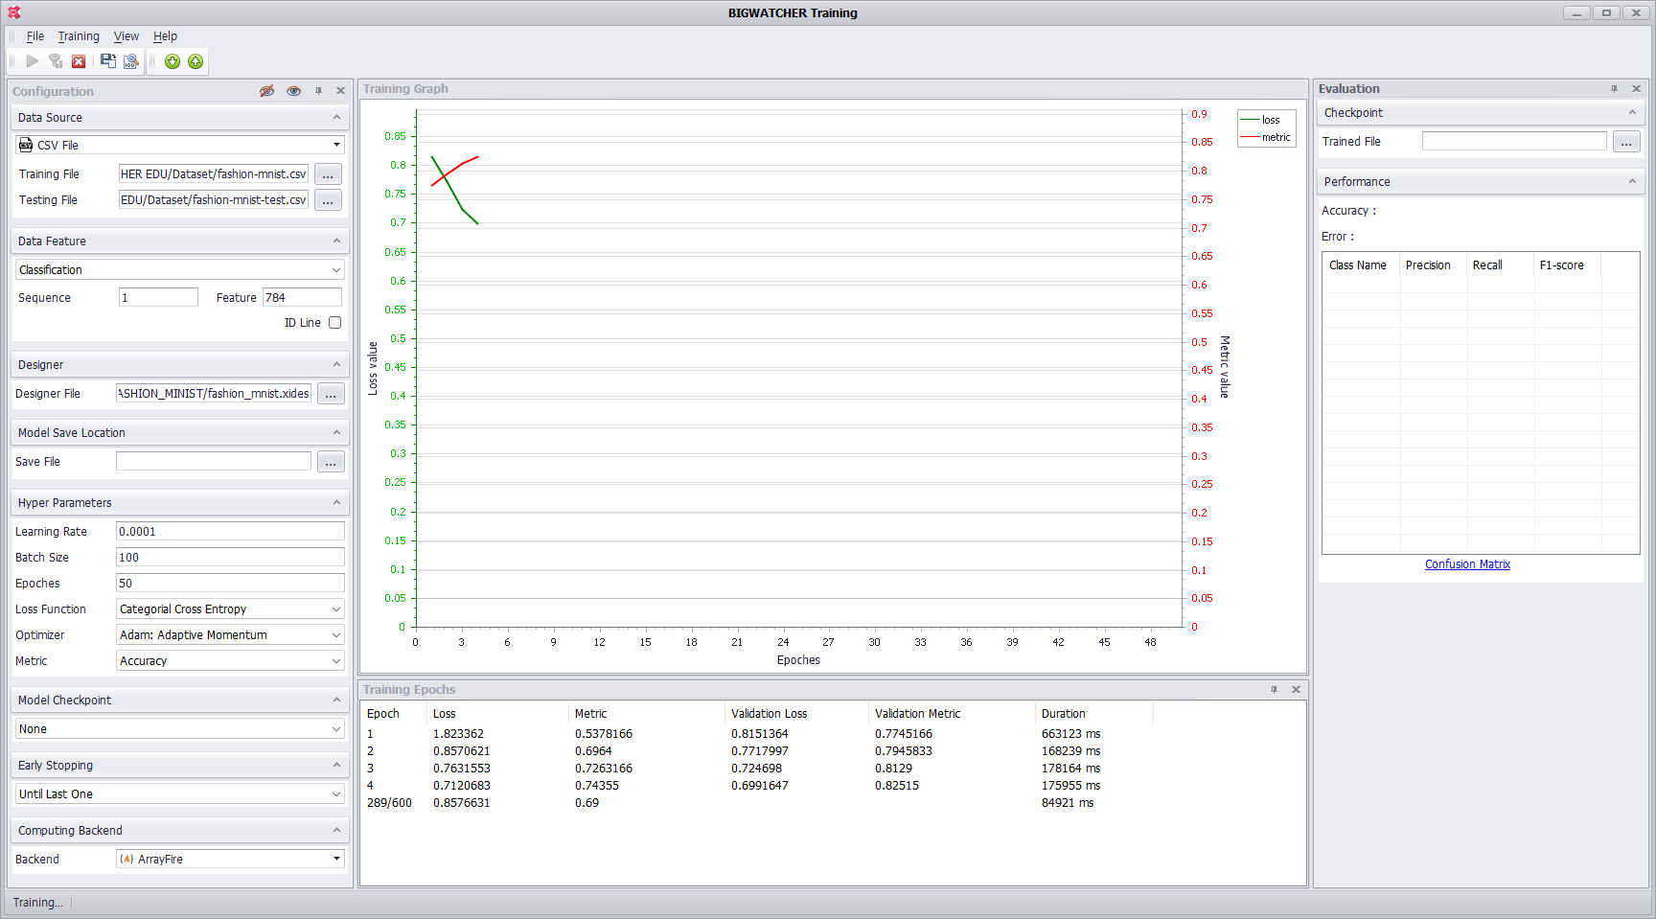This screenshot has height=919, width=1656.
Task: Open the Backend ArrayFire dropdown
Action: 336,860
